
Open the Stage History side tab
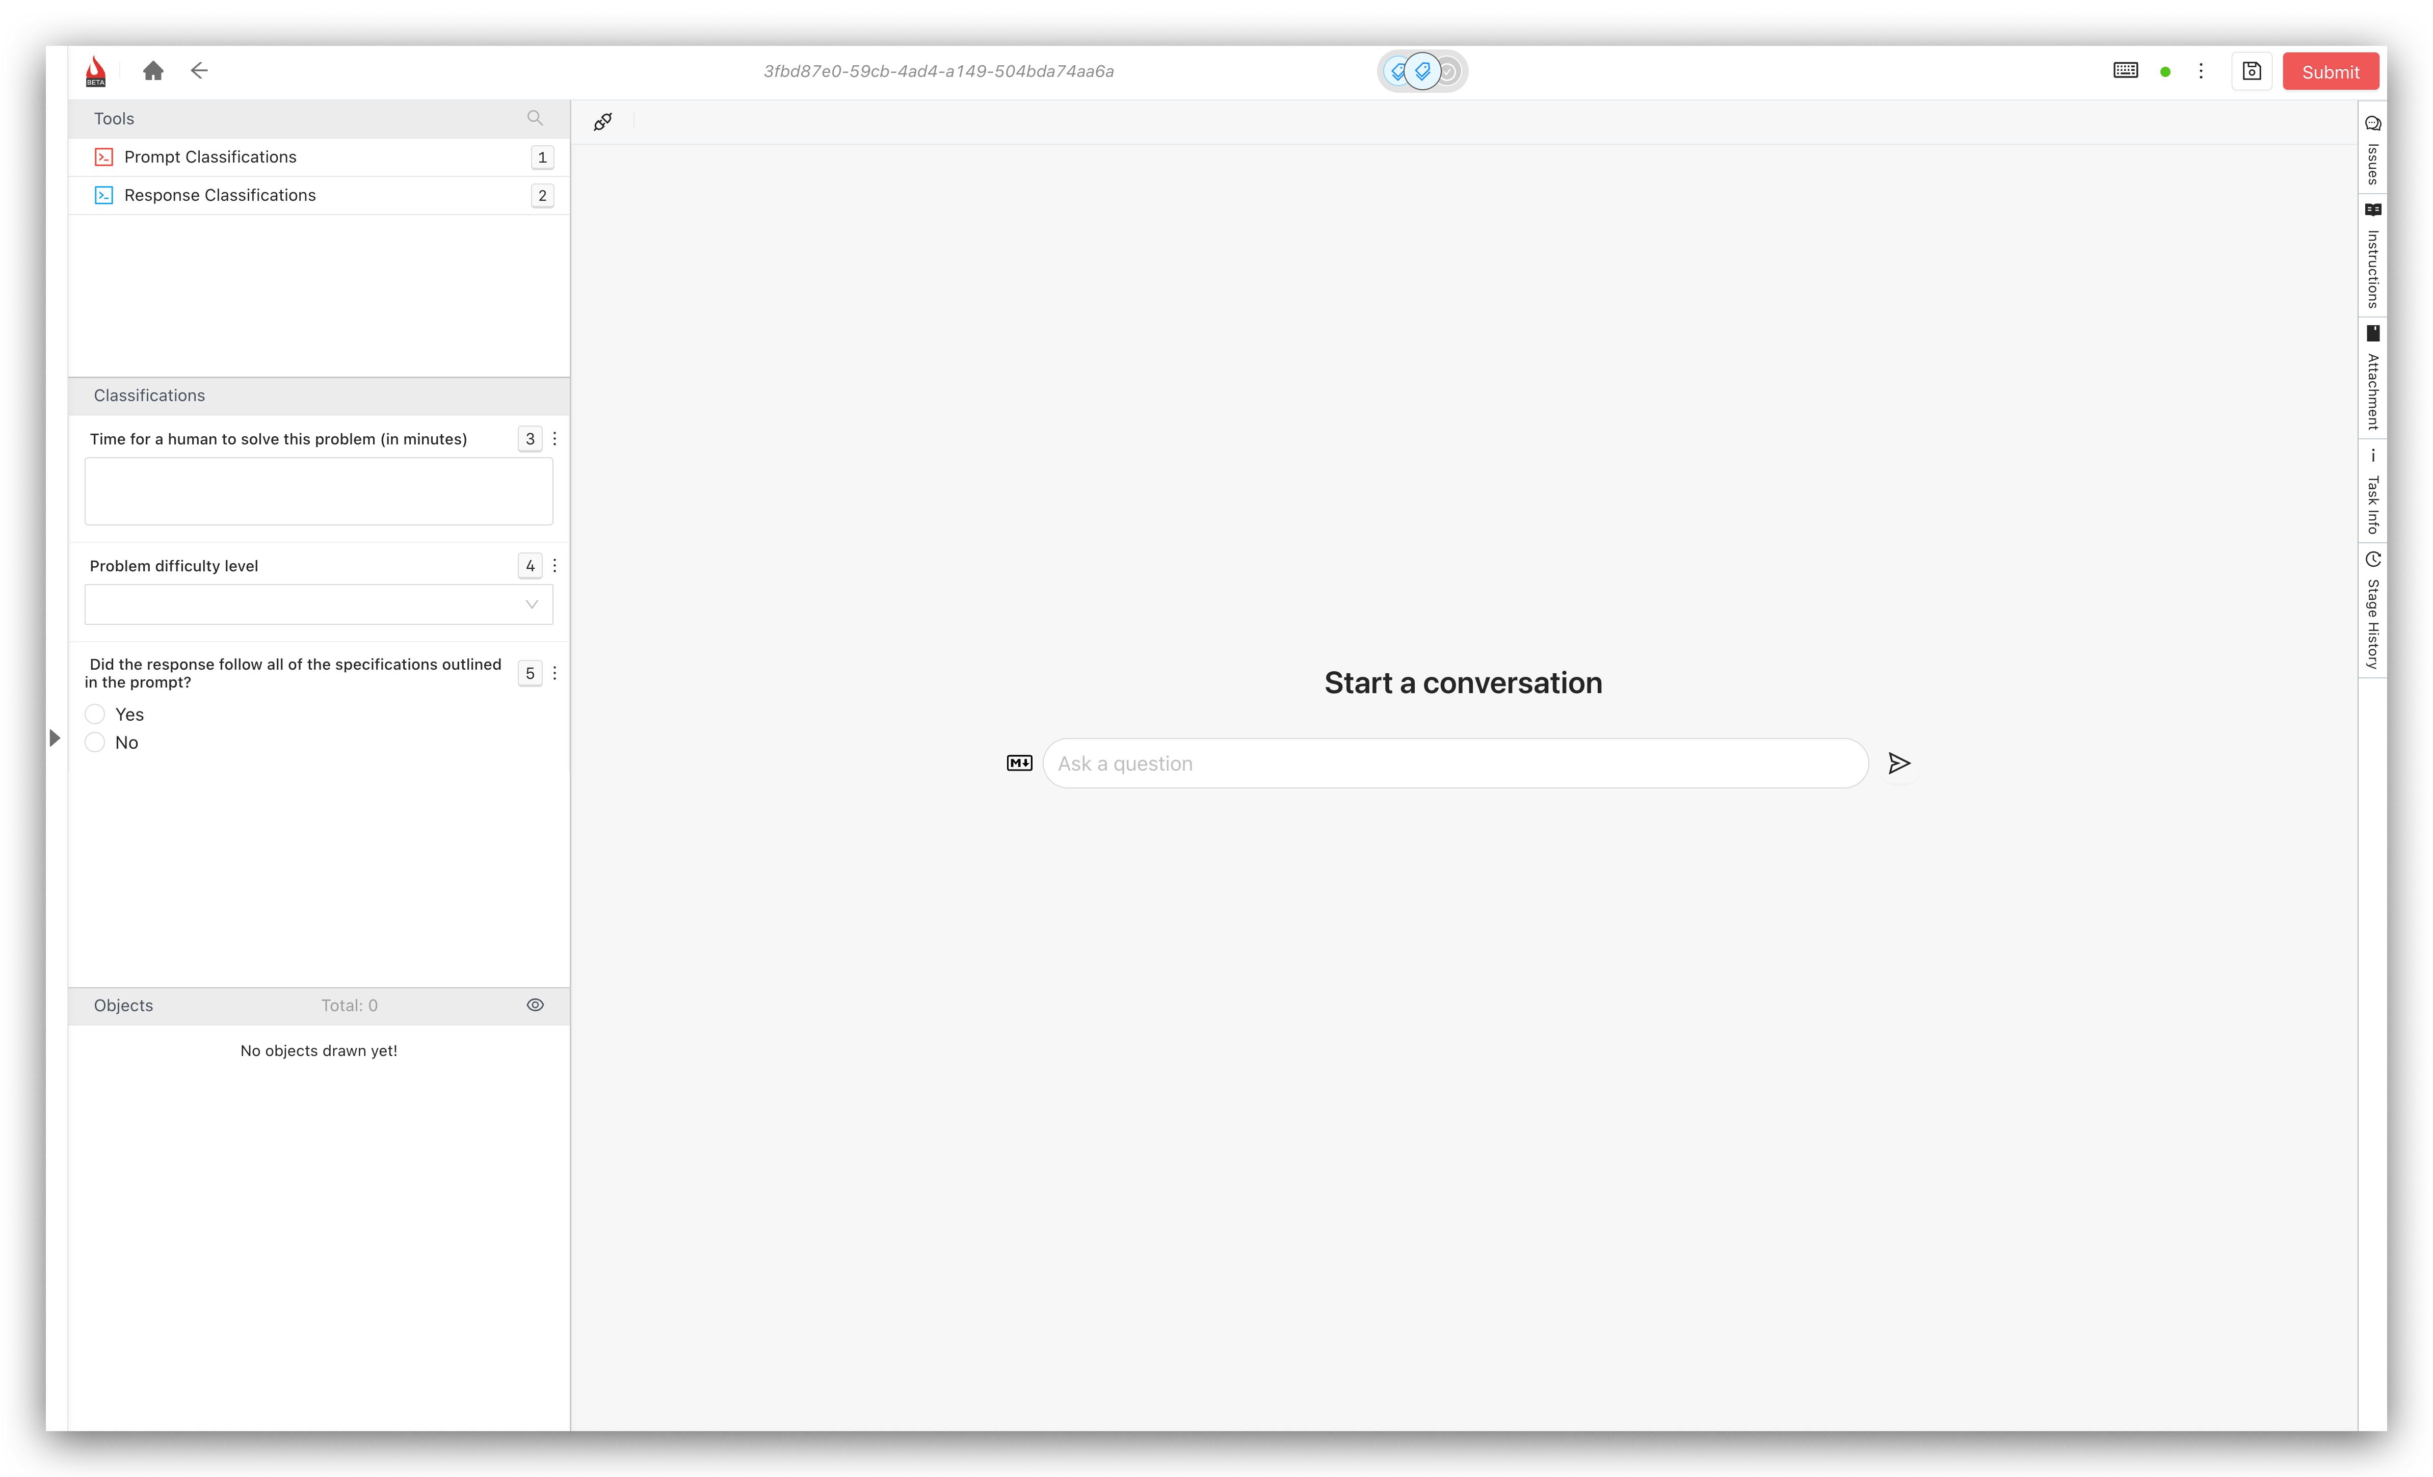pyautogui.click(x=2373, y=611)
